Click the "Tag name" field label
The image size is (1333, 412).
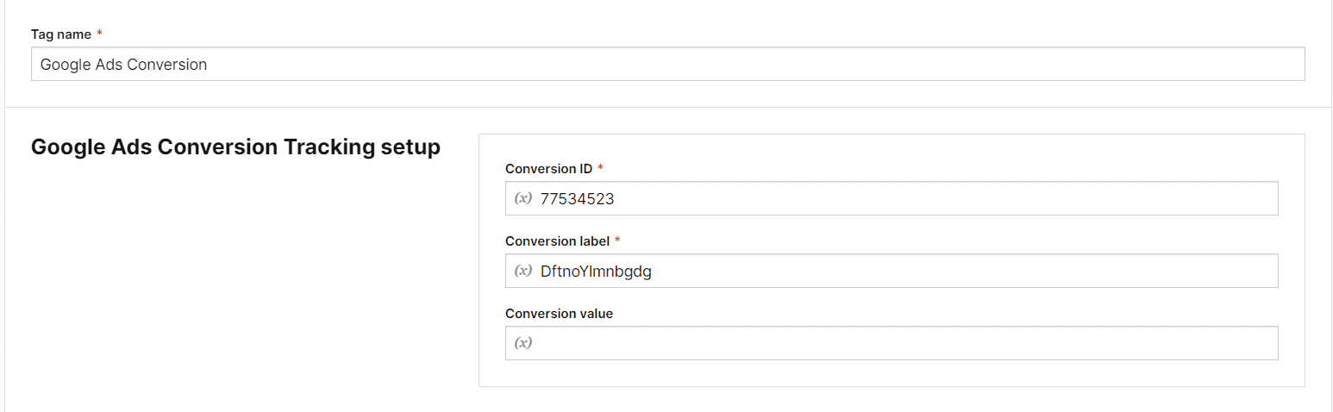pyautogui.click(x=60, y=34)
